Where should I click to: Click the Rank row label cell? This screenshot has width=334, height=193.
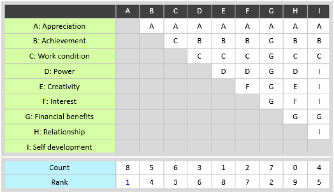coord(60,182)
